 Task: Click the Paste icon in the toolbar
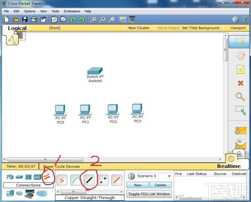(x=64, y=19)
